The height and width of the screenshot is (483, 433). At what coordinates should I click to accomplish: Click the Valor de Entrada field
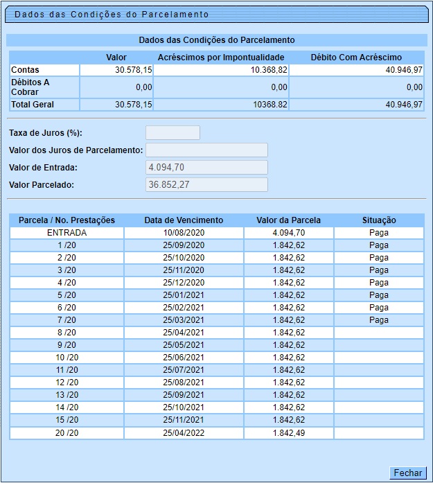click(x=206, y=168)
